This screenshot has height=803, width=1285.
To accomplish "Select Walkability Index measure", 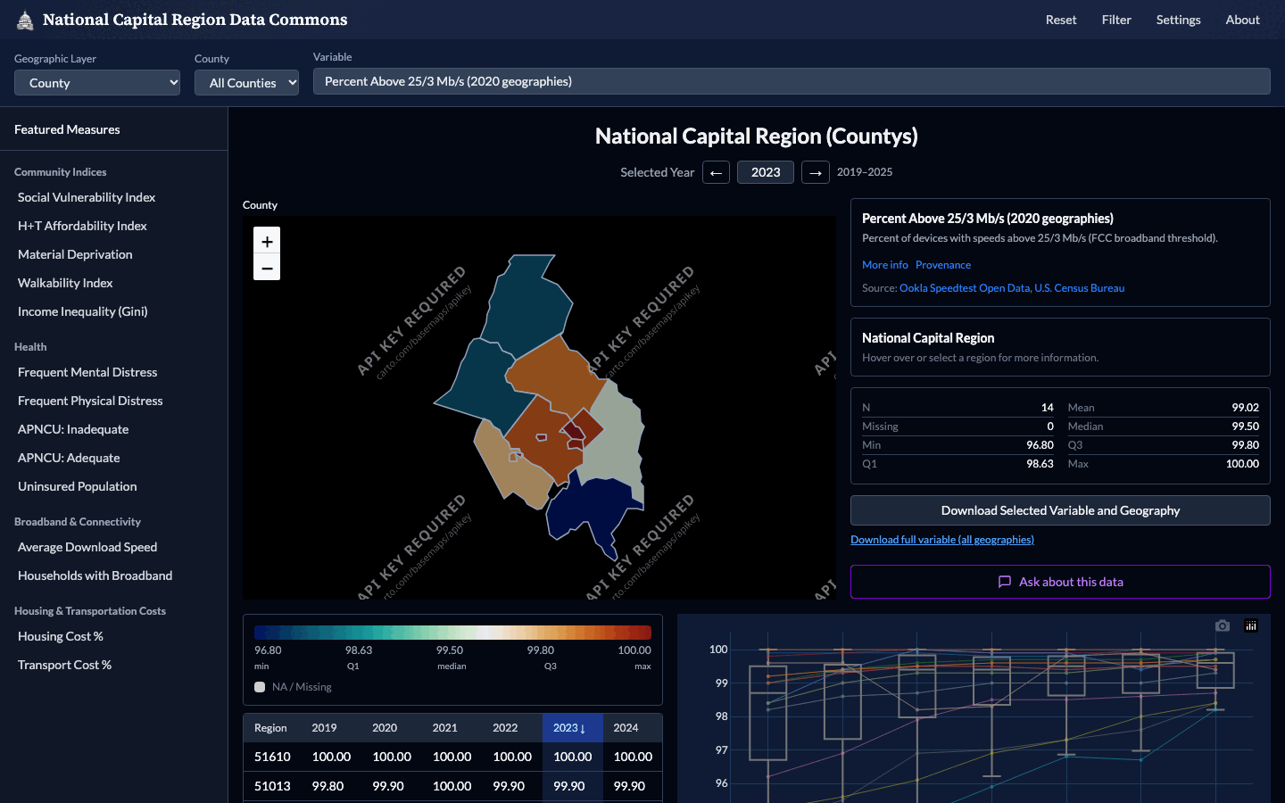I will [x=65, y=283].
